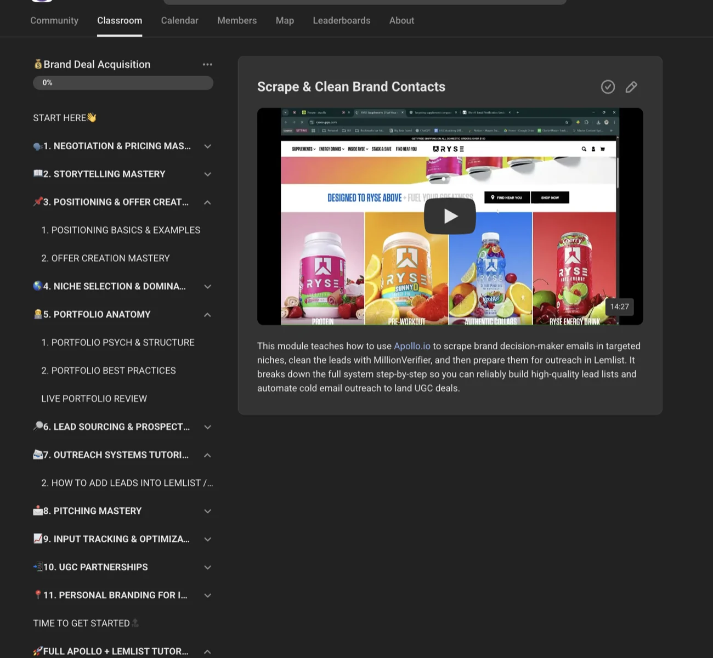The image size is (713, 658).
Task: Click the Scrape & Clean Brand Contacts heading
Action: coord(351,87)
